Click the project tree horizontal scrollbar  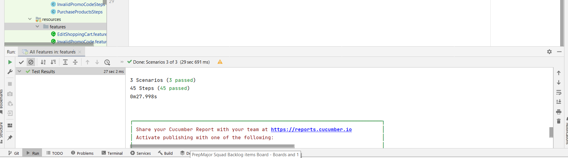tap(49, 45)
